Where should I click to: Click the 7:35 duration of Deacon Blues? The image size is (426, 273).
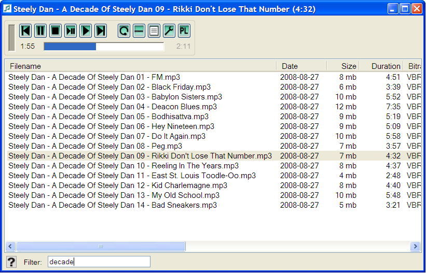393,107
